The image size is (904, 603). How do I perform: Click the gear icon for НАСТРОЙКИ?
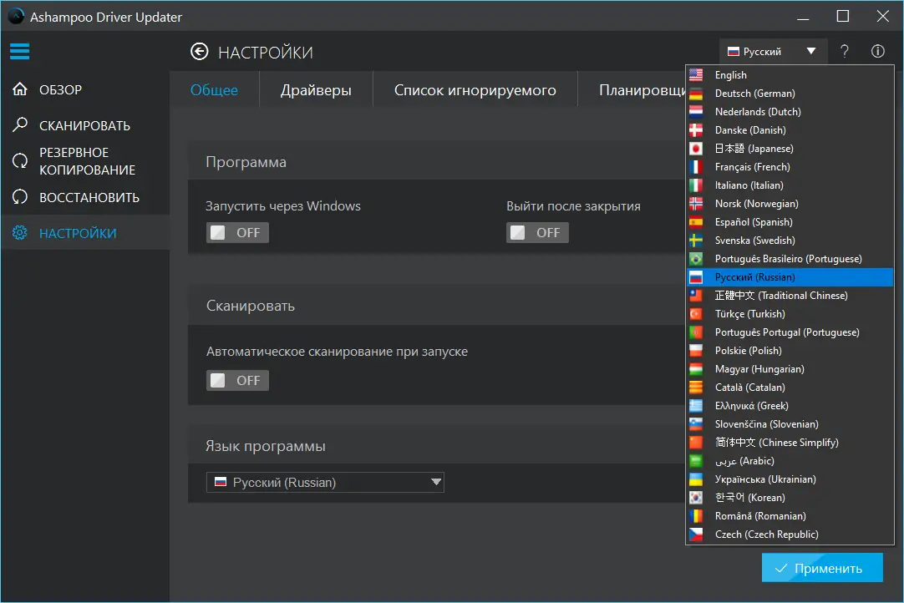(20, 233)
